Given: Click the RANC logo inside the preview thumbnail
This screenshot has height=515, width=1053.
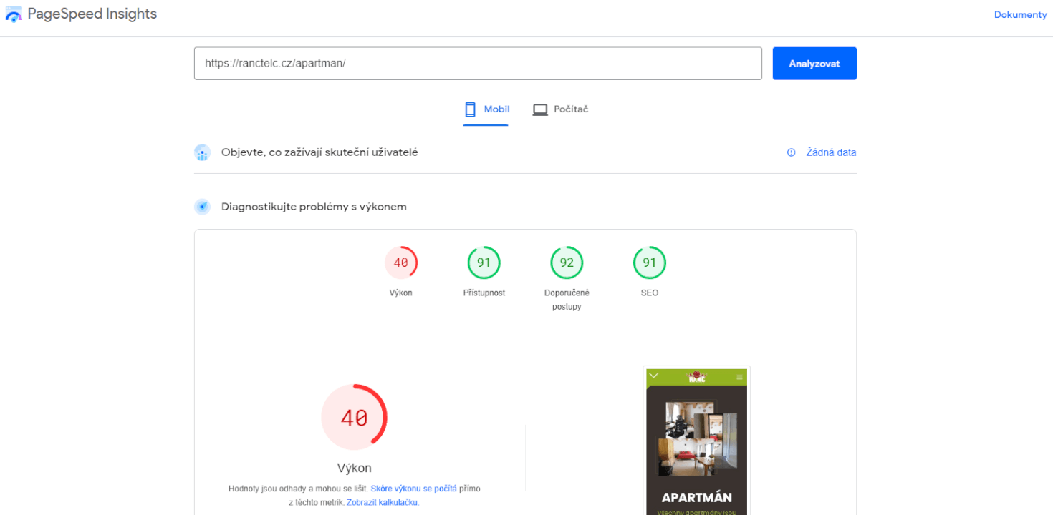Looking at the screenshot, I should 696,377.
